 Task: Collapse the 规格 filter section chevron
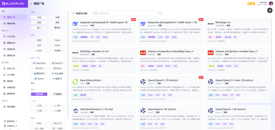point(64,119)
